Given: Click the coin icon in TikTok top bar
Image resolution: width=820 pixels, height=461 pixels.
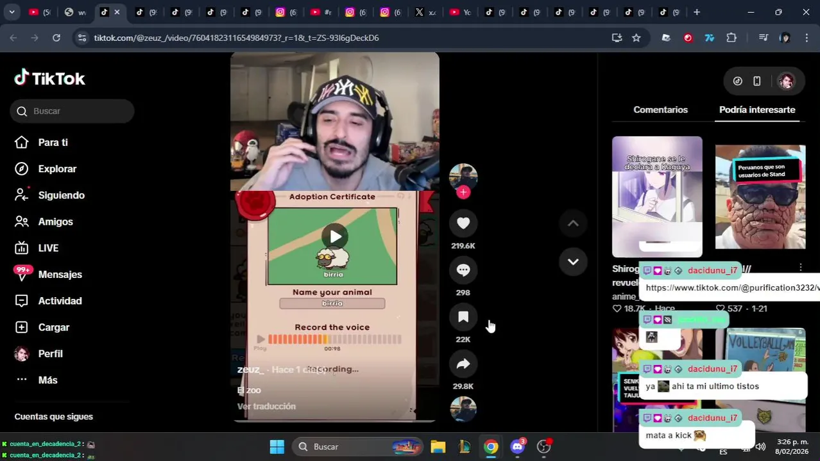Looking at the screenshot, I should (738, 81).
